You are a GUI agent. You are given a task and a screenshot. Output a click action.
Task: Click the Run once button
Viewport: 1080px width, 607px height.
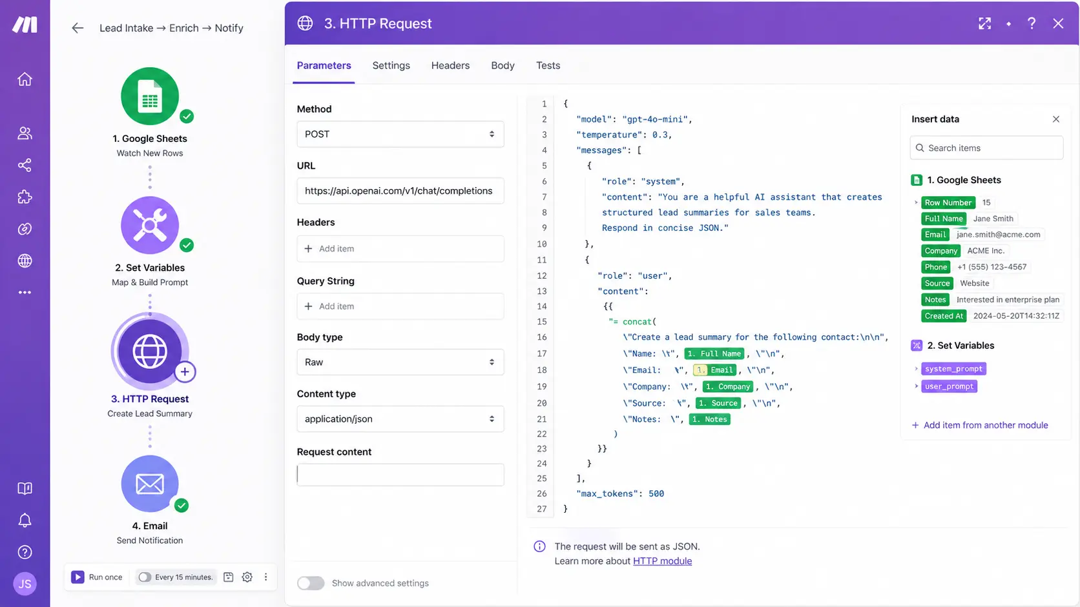(97, 577)
